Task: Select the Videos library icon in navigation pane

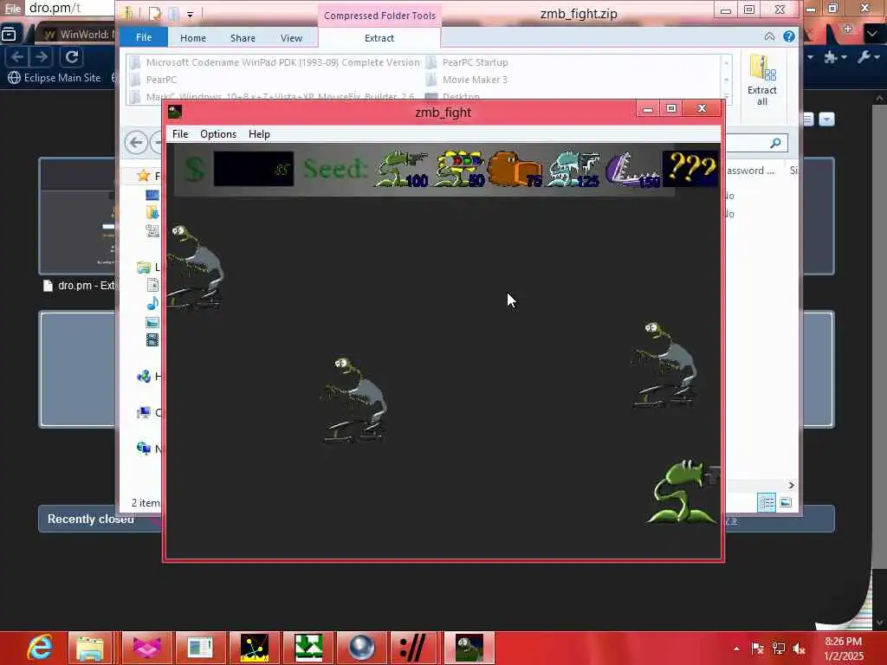Action: [x=152, y=339]
